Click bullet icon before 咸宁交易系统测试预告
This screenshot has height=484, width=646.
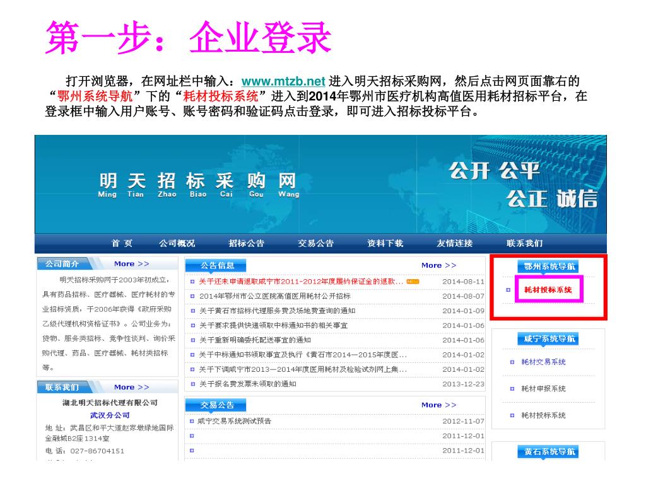tap(192, 421)
